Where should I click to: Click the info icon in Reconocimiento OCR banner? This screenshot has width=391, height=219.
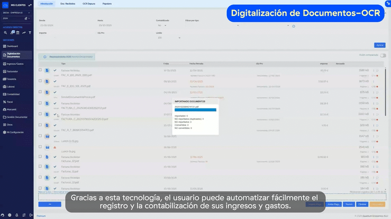[45, 57]
